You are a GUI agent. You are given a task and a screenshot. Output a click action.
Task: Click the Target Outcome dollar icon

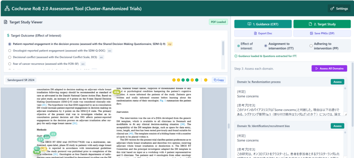coord(8,36)
